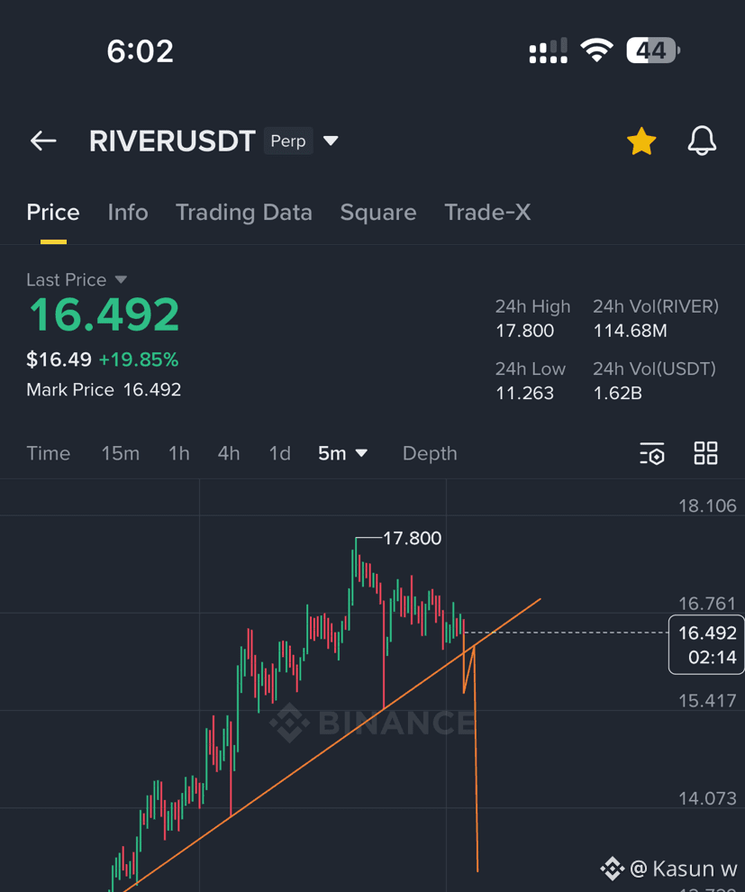This screenshot has width=745, height=892.
Task: Switch to Depth chart view
Action: [x=430, y=453]
